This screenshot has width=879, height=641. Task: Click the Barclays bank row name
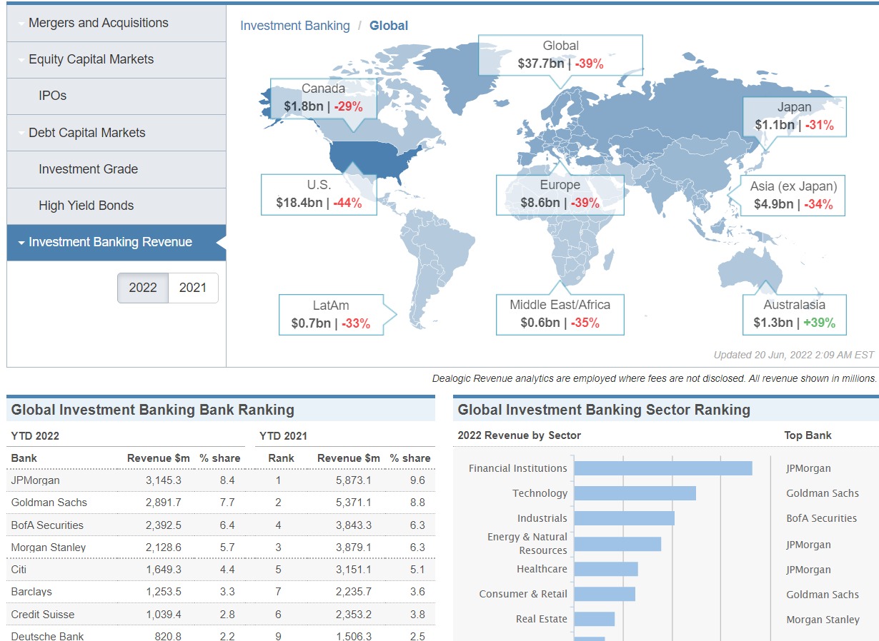(x=31, y=592)
